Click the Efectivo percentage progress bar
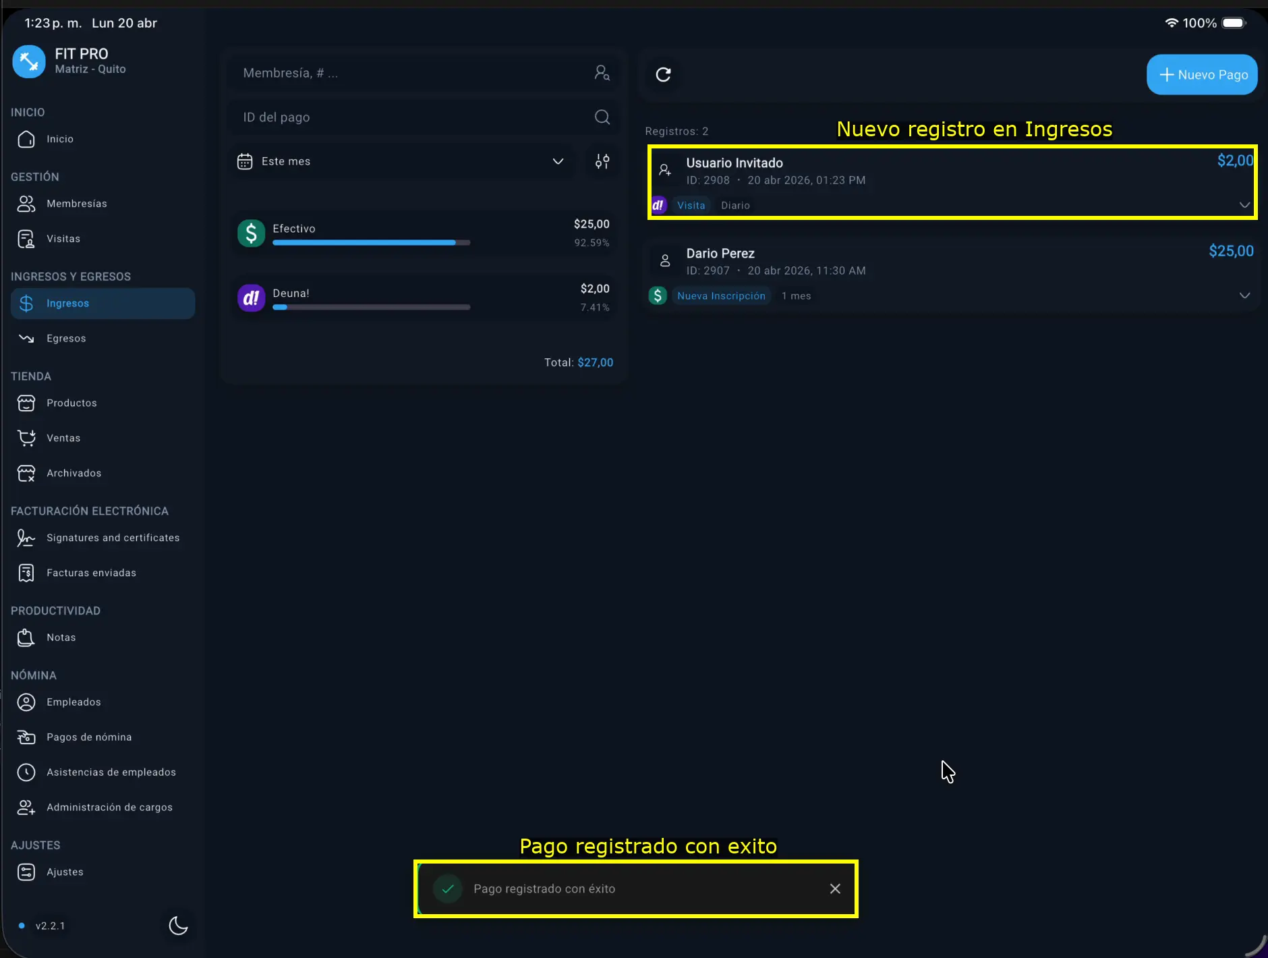The image size is (1268, 958). 371,243
